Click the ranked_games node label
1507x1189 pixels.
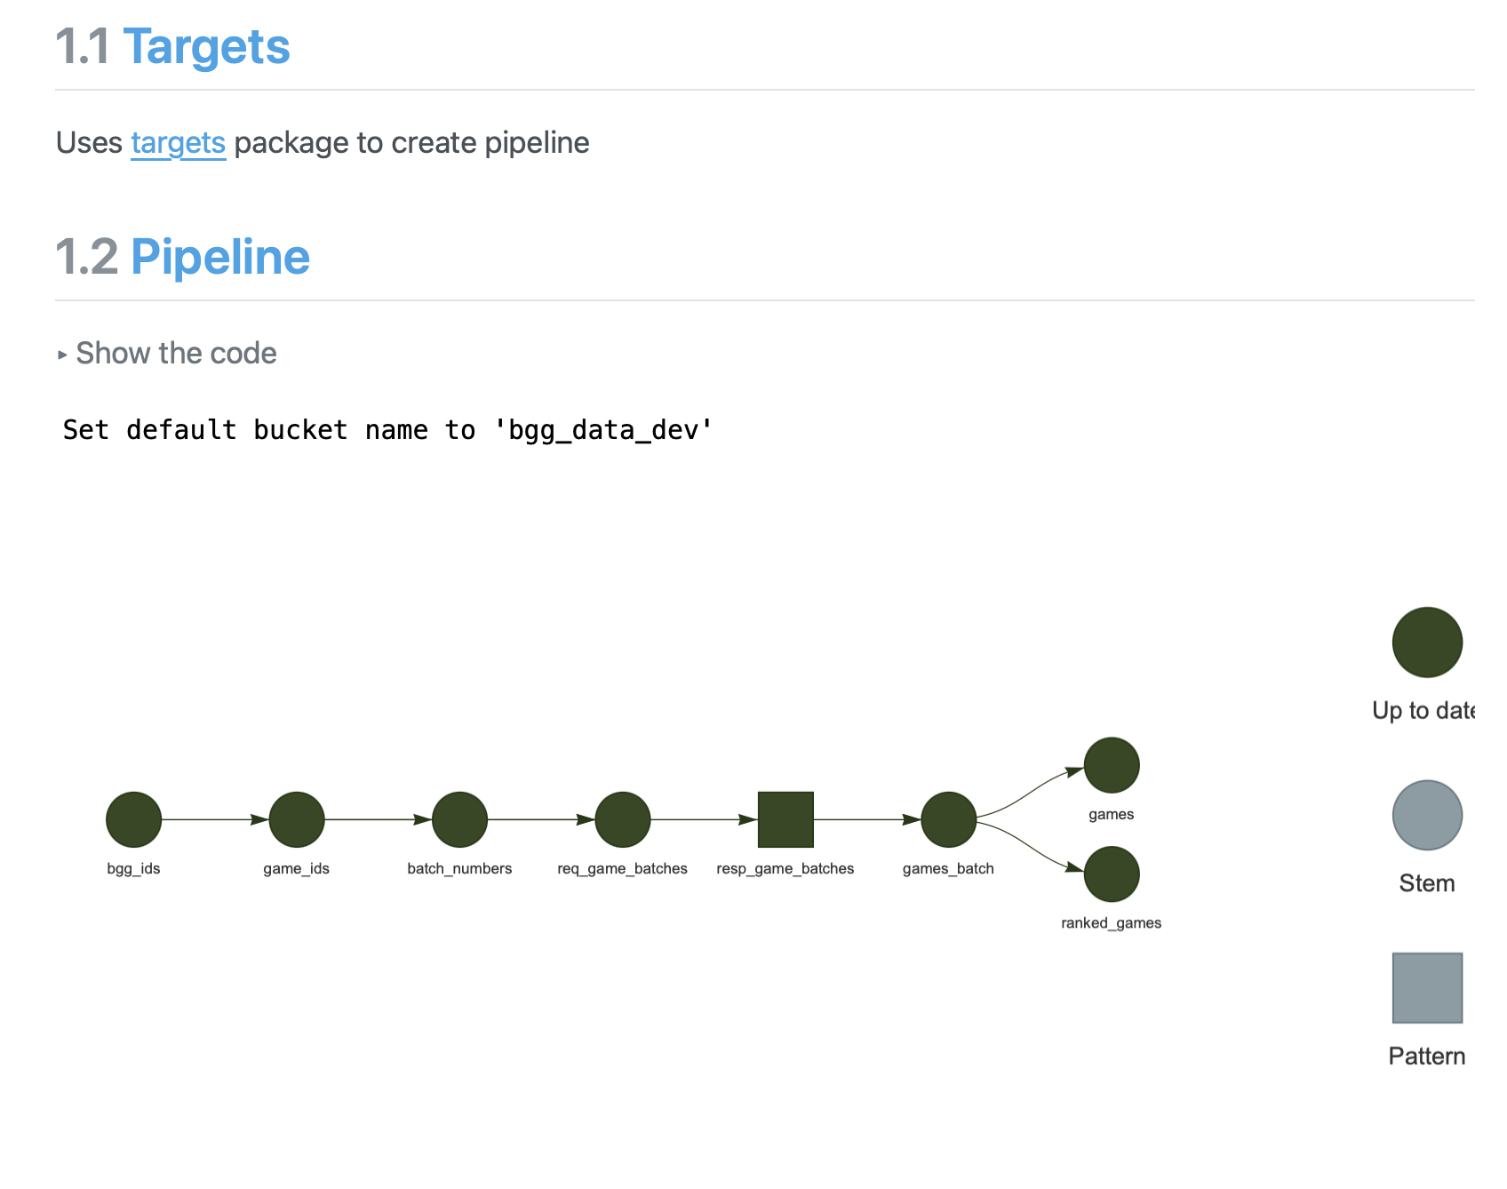coord(1111,923)
